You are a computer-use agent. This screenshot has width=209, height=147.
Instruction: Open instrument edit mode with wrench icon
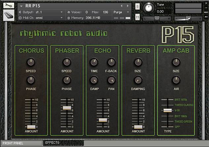(x=9, y=5)
